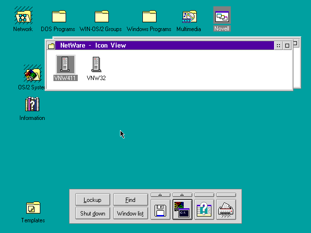Viewport: 311px width, 233px height.
Task: Click the WIN-OS/2 Groups label text
Action: pyautogui.click(x=101, y=29)
